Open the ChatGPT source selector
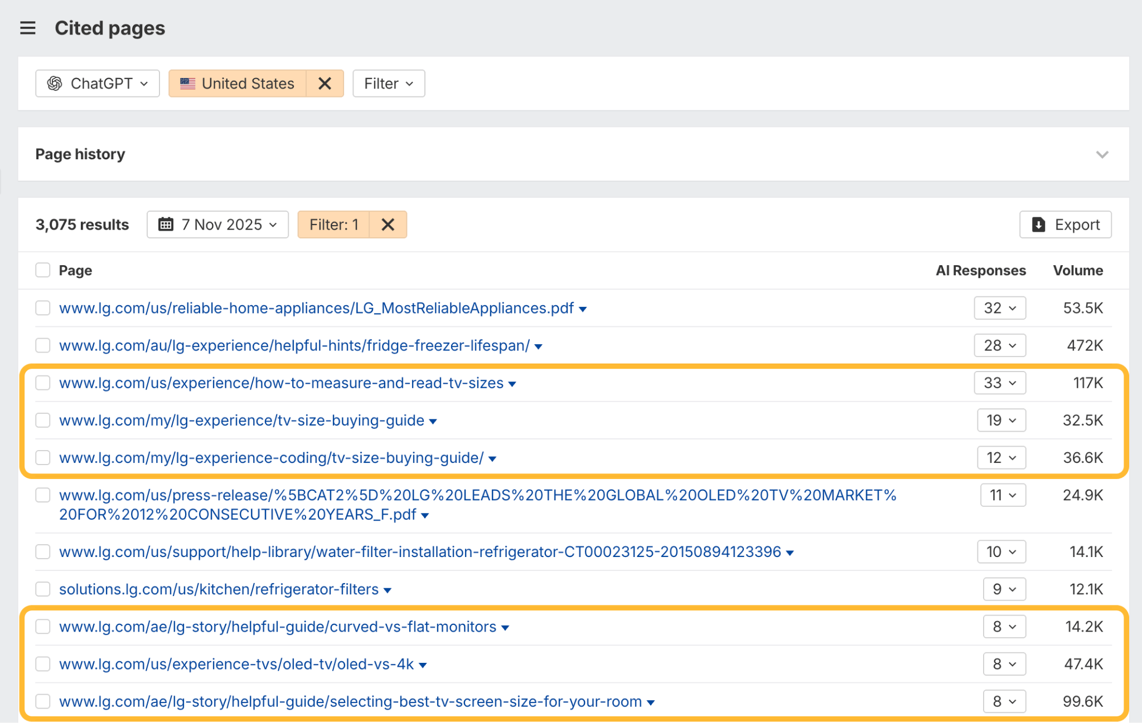 pyautogui.click(x=98, y=83)
